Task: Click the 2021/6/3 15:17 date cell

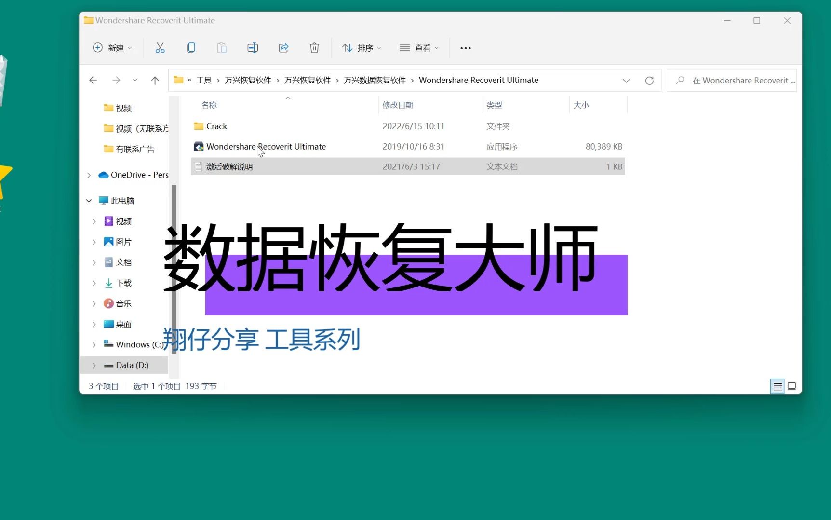Action: pos(411,166)
